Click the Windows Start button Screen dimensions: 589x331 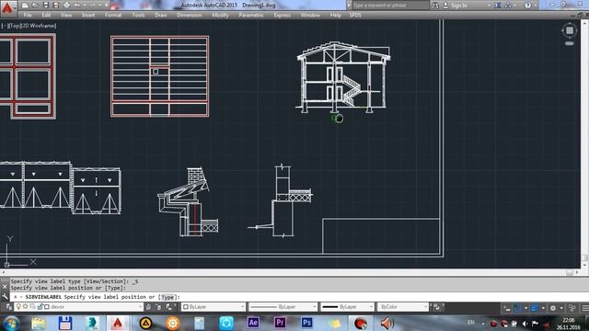11,323
